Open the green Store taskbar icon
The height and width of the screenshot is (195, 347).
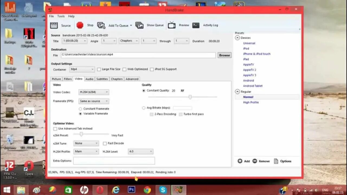tap(68, 190)
